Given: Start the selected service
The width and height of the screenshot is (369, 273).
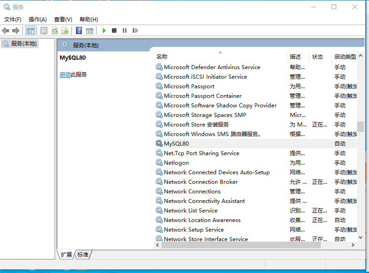Looking at the screenshot, I should (x=104, y=30).
